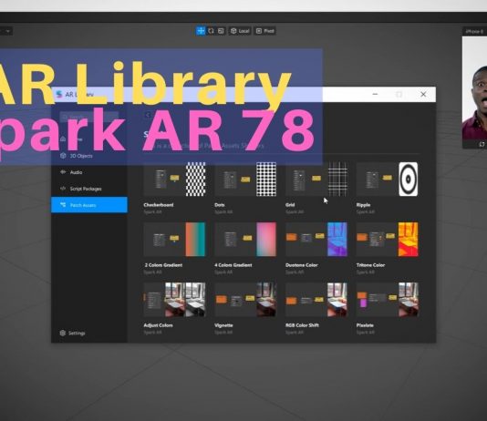Open the 4 Colors Gradient thumbnail
This screenshot has width=487, height=421.
(245, 239)
